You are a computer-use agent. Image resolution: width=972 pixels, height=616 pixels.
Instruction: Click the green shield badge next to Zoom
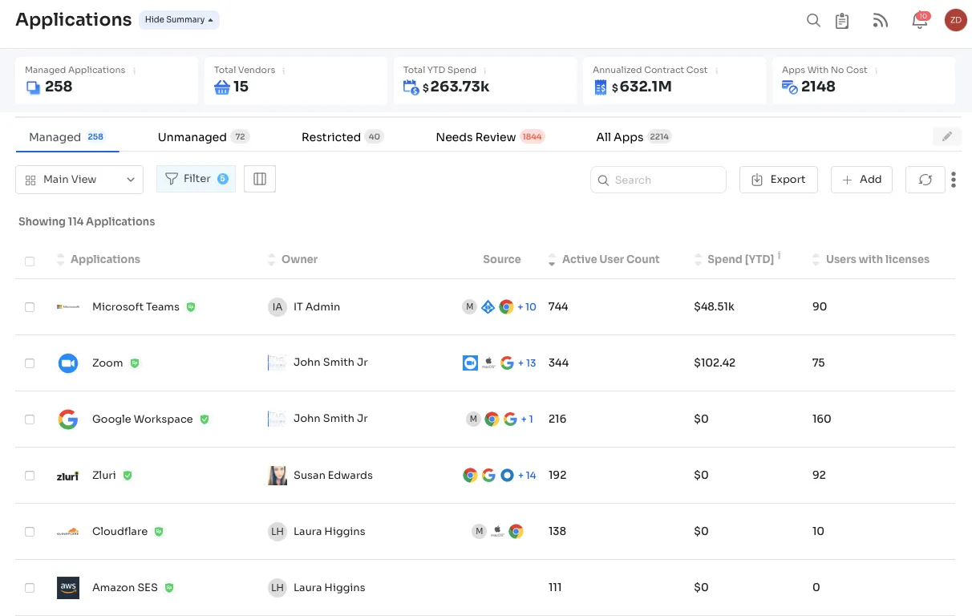(x=135, y=363)
